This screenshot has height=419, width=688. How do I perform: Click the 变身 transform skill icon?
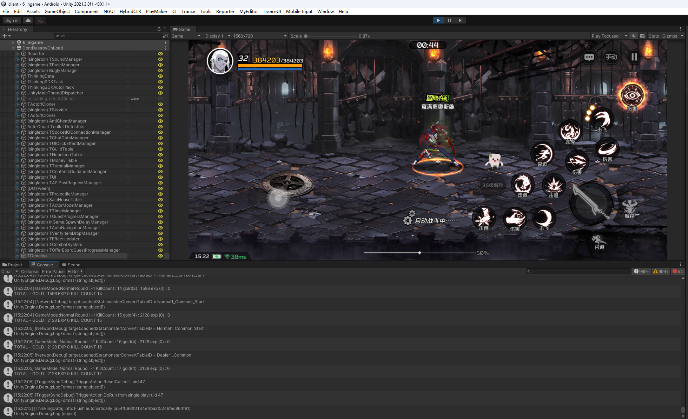point(570,132)
